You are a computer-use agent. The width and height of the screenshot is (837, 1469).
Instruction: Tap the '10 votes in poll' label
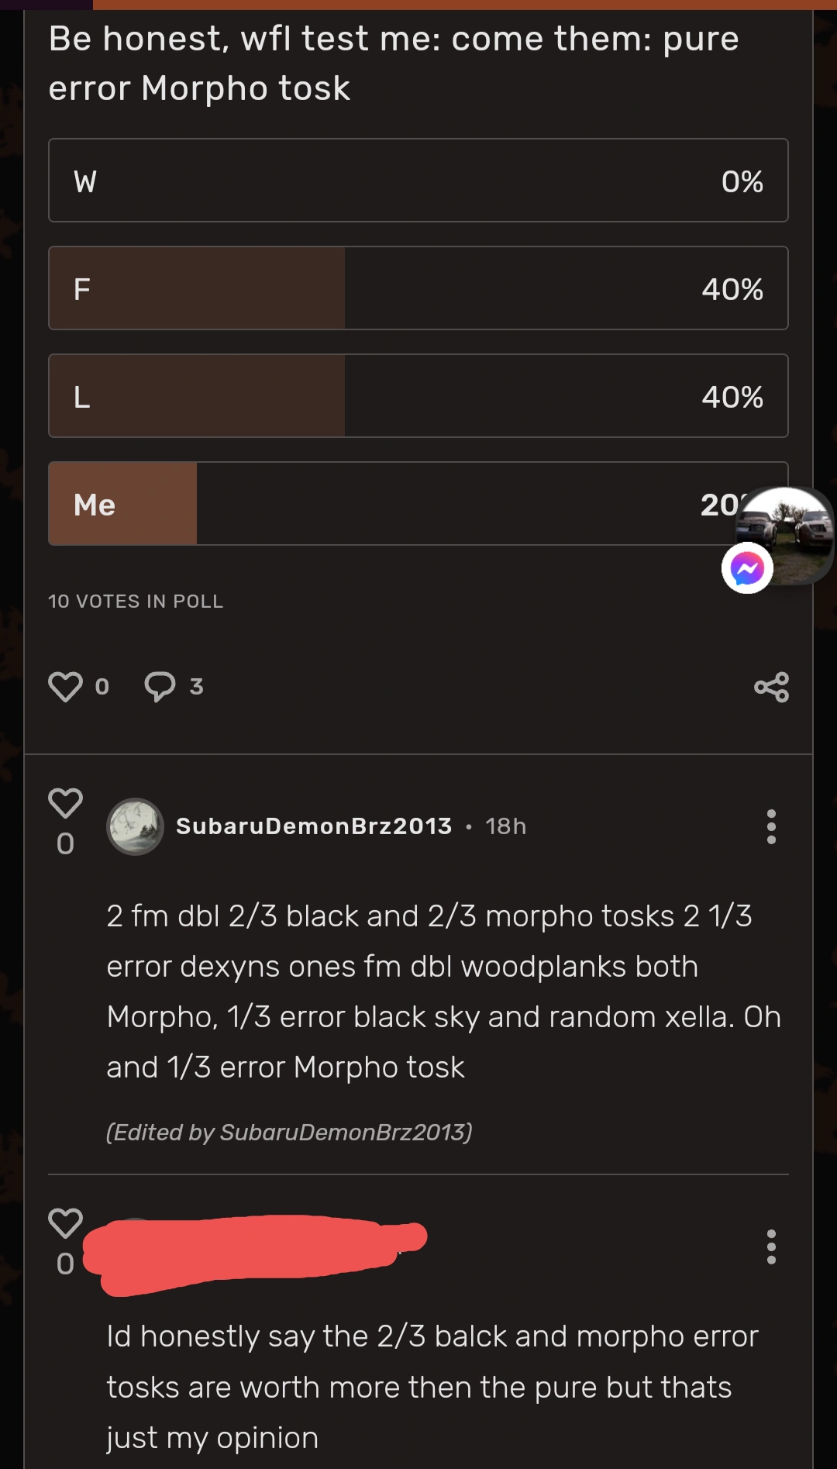(136, 602)
